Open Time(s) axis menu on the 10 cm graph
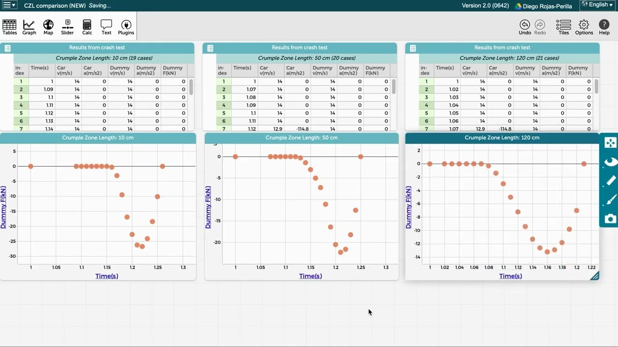 pos(107,276)
